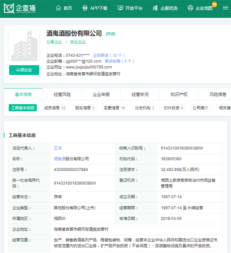Click company title 酒鬼酒股份有限公司
The height and width of the screenshot is (253, 231).
click(74, 33)
